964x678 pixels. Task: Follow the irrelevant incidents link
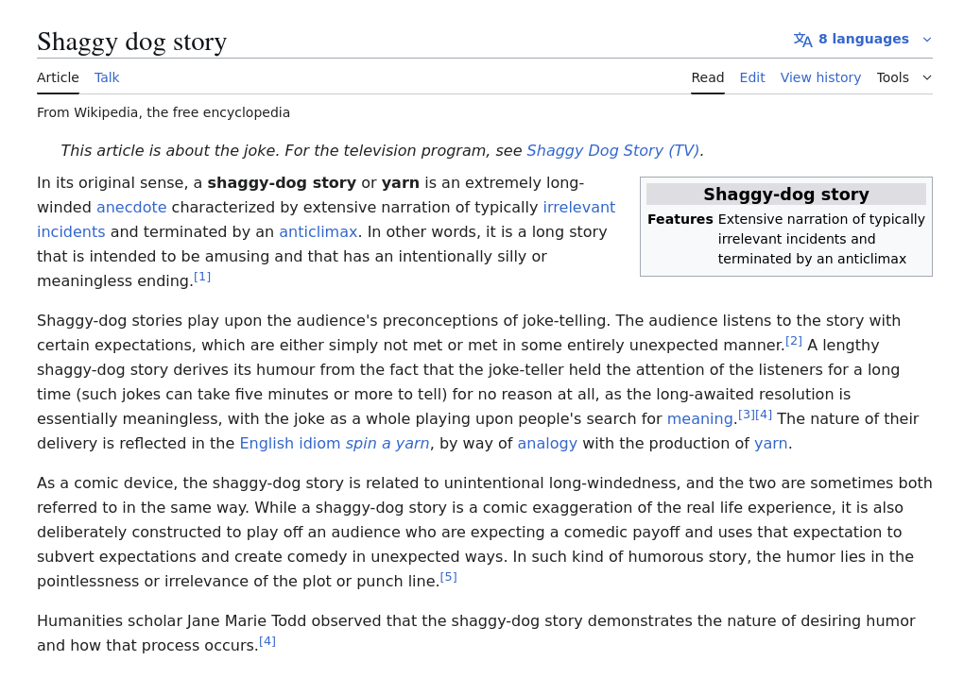578,208
